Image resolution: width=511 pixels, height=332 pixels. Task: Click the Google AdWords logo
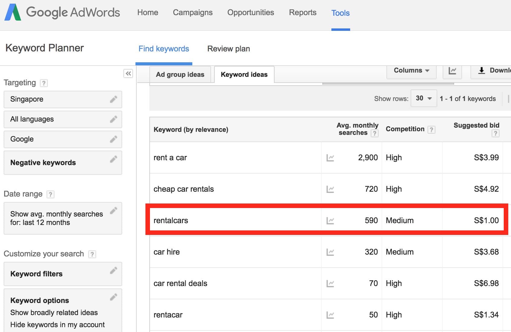point(62,12)
